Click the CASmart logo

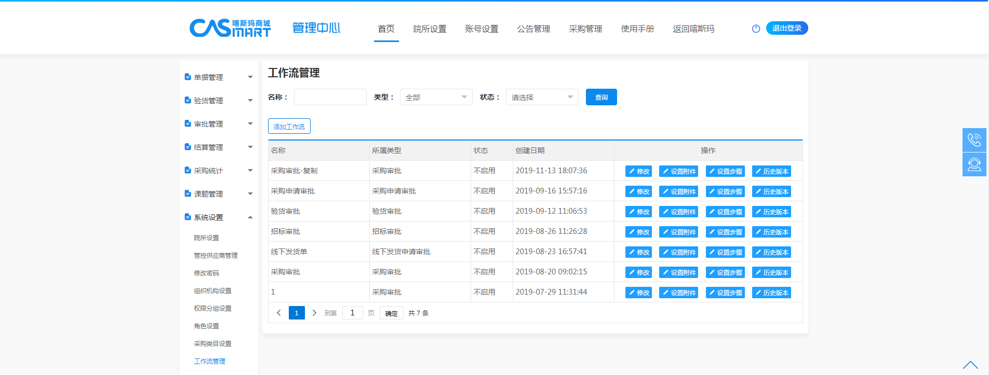click(230, 28)
